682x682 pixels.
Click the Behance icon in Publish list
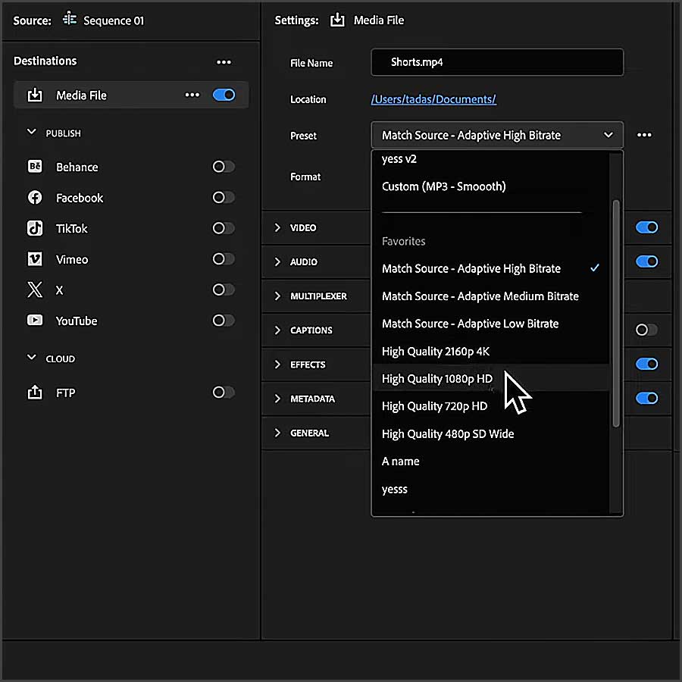[35, 167]
